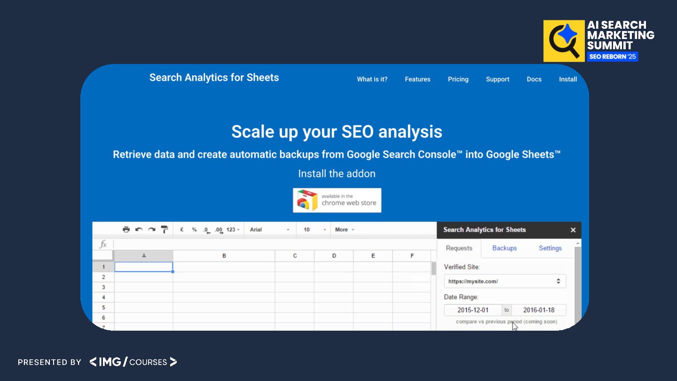Switch to the Settings tab
677x381 pixels.
click(x=550, y=248)
